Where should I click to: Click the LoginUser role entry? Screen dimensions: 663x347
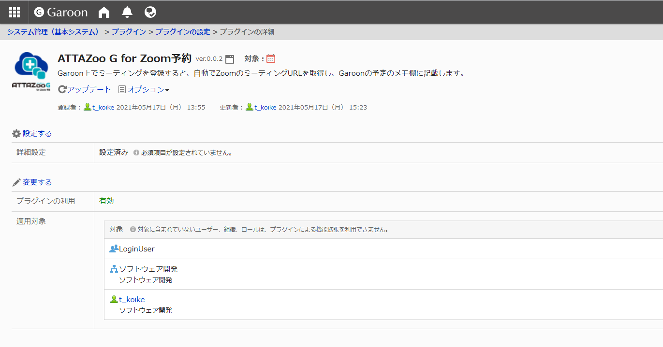[x=136, y=249]
